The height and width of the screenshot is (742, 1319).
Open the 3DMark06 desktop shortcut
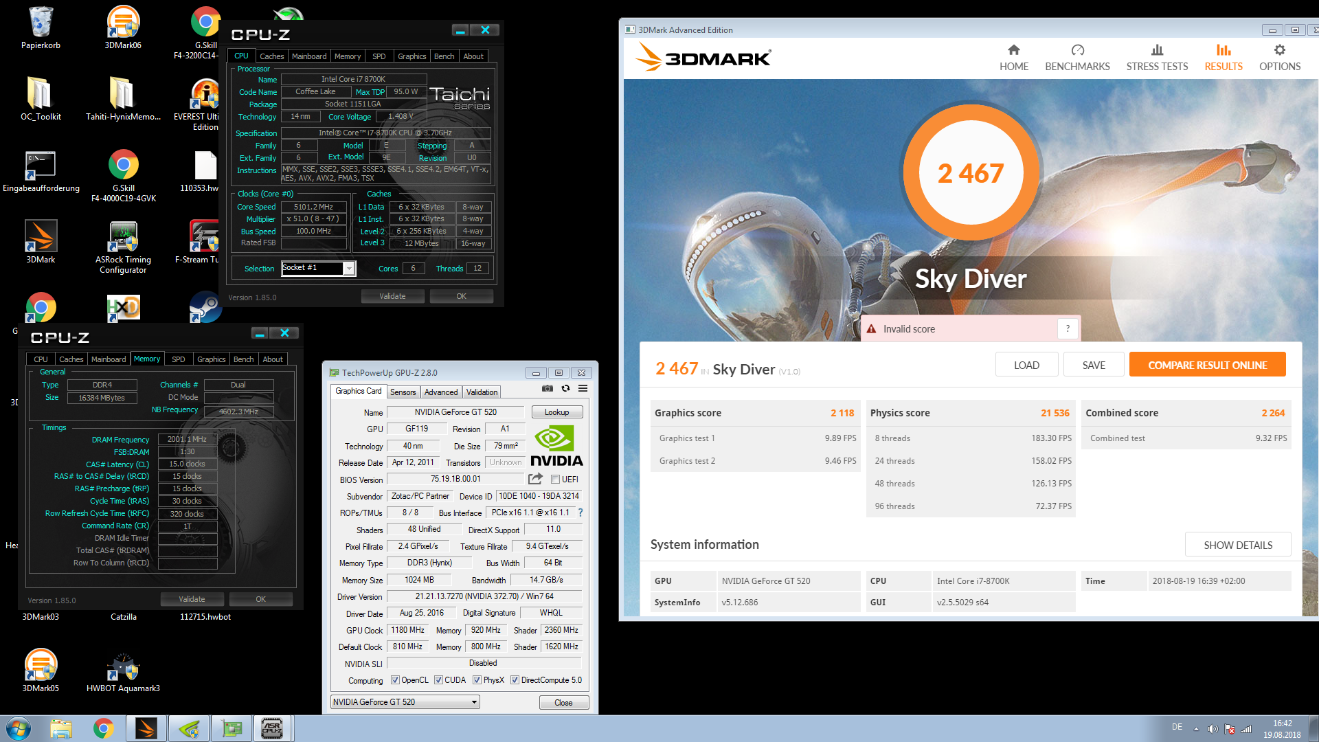[123, 27]
